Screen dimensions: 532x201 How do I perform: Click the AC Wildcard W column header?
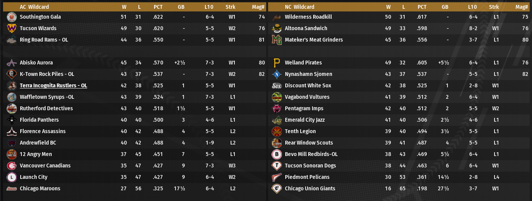pos(124,7)
